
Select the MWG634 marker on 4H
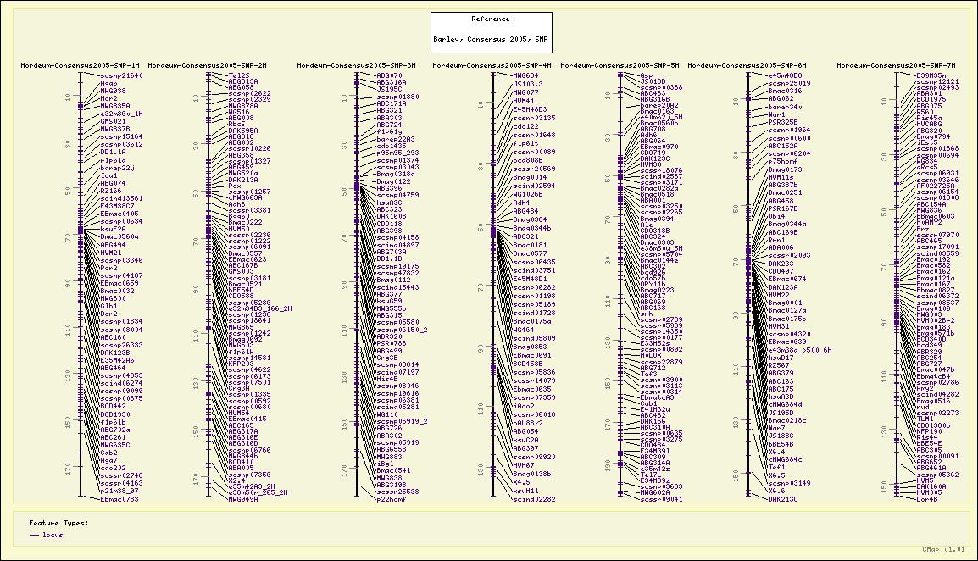point(525,75)
